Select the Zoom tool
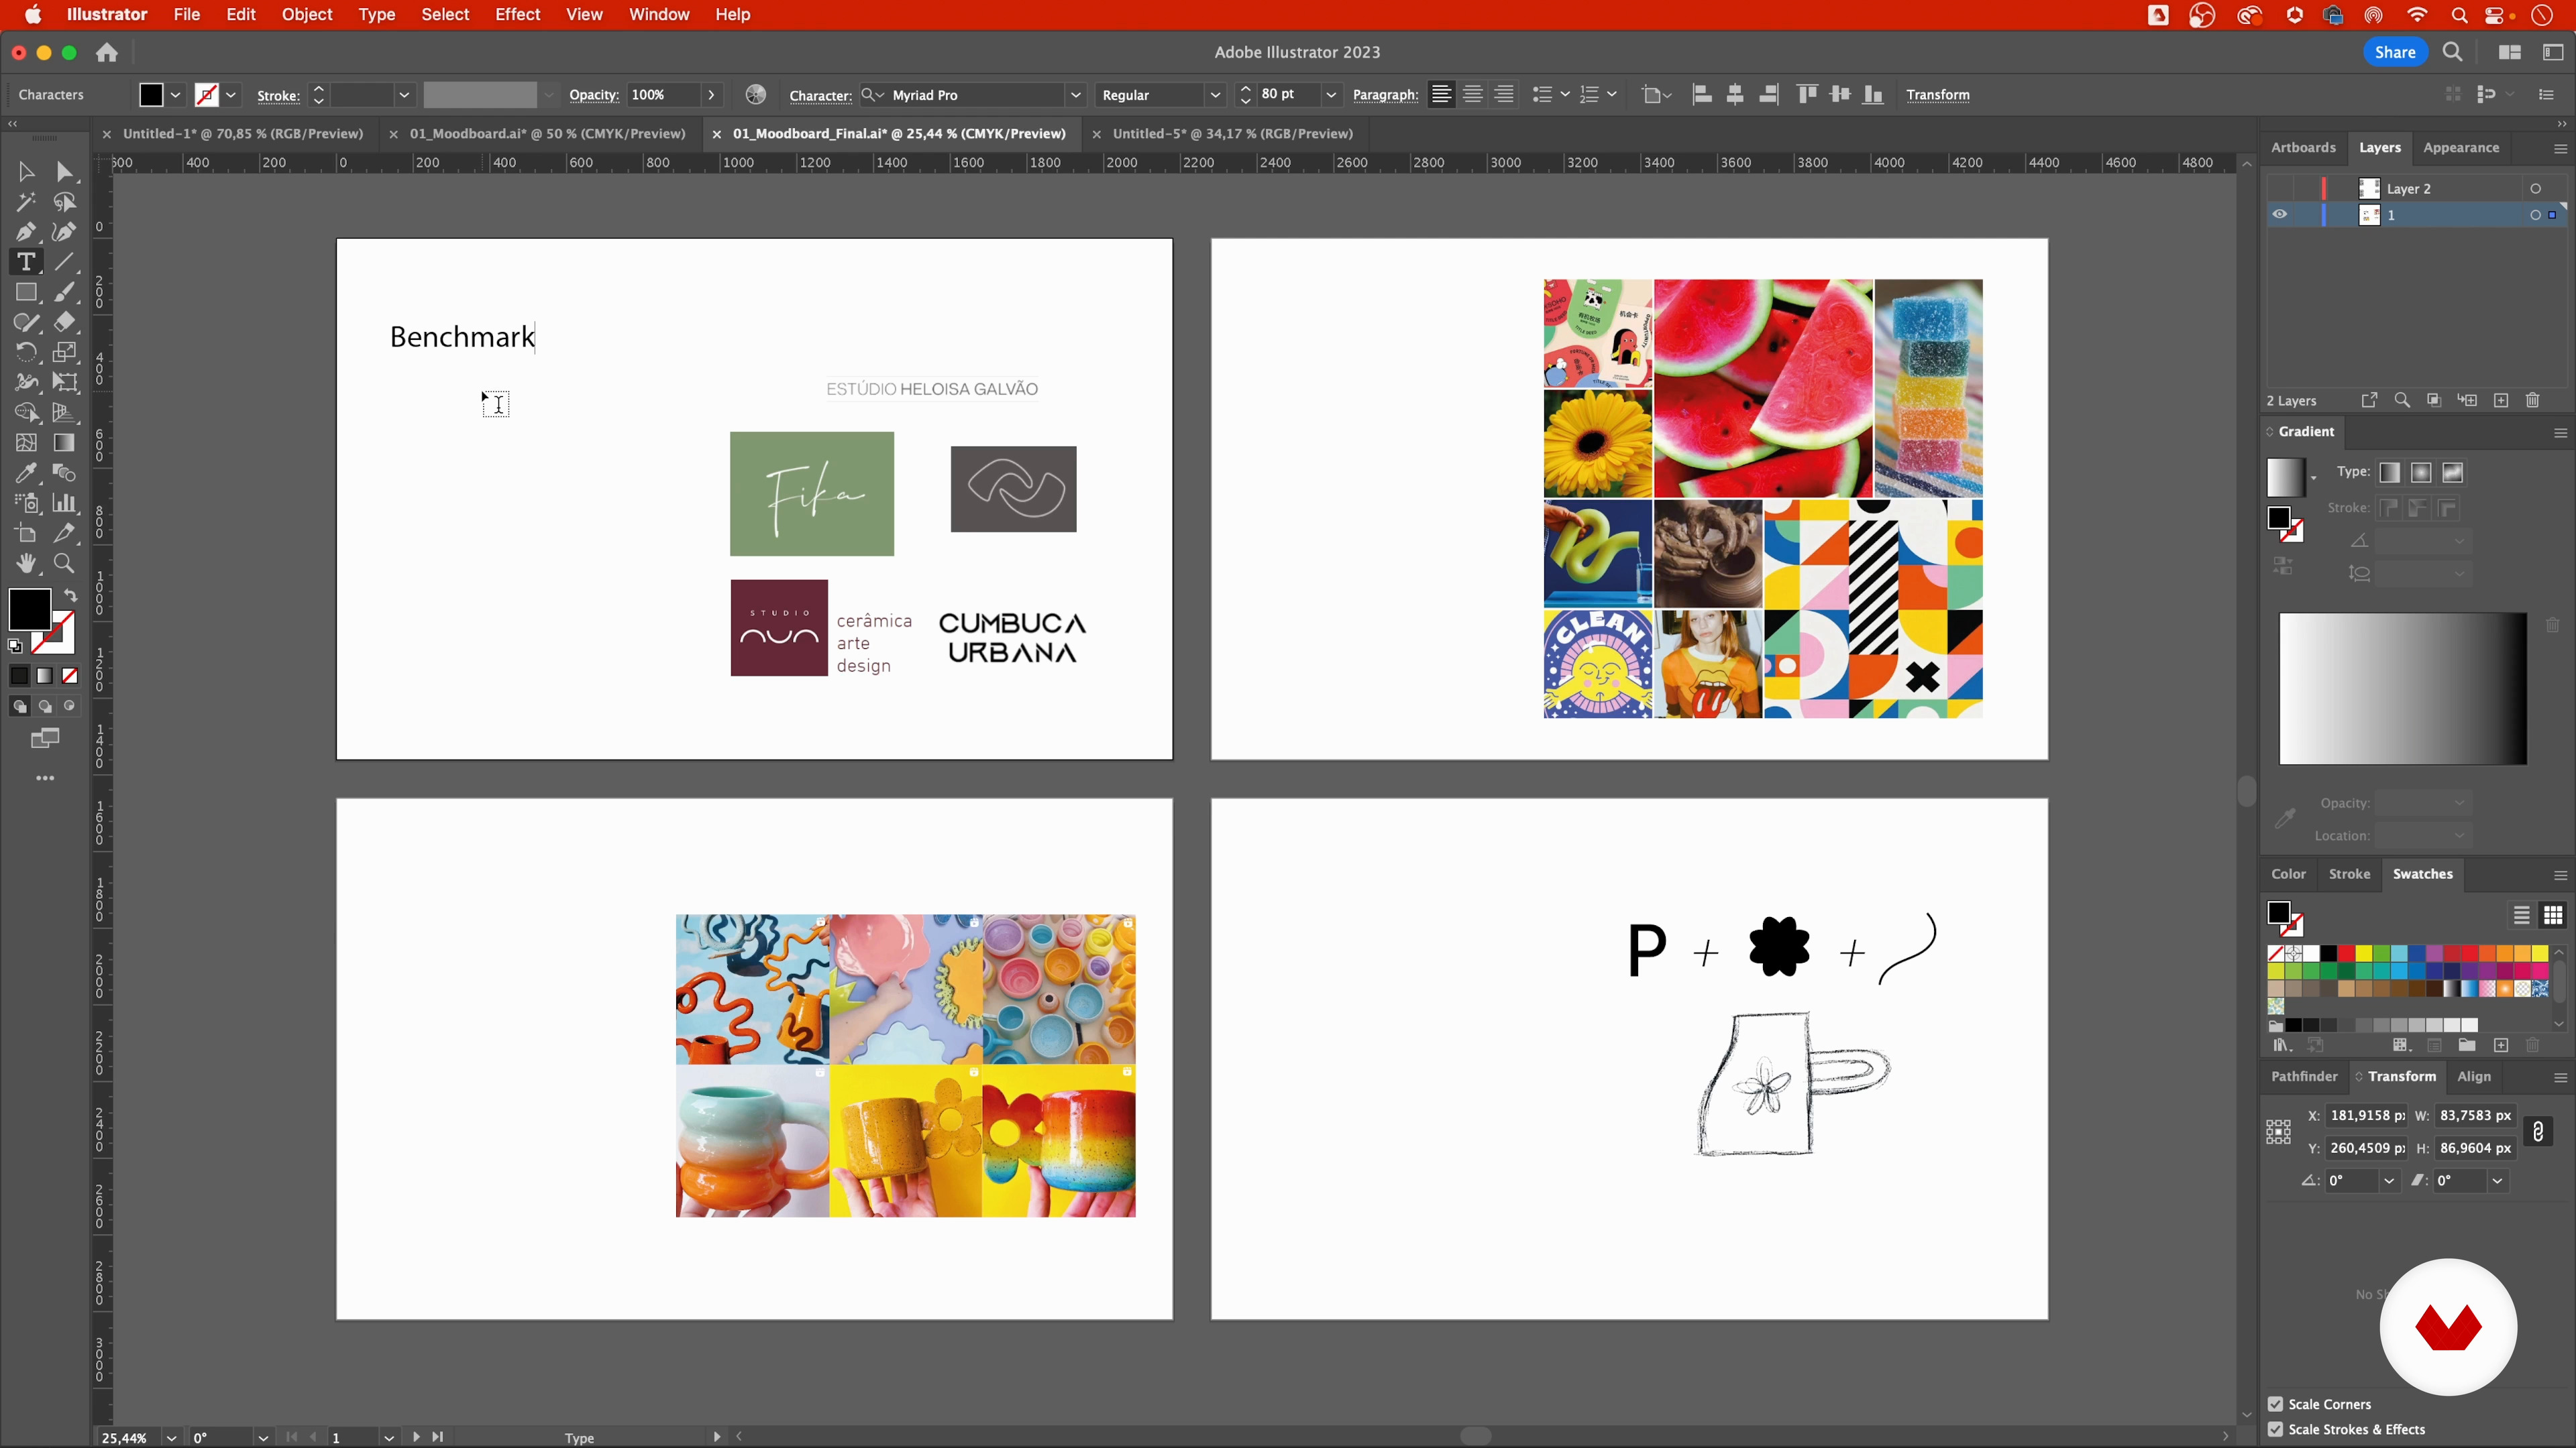Screen dimensions: 2576x1448 64,564
